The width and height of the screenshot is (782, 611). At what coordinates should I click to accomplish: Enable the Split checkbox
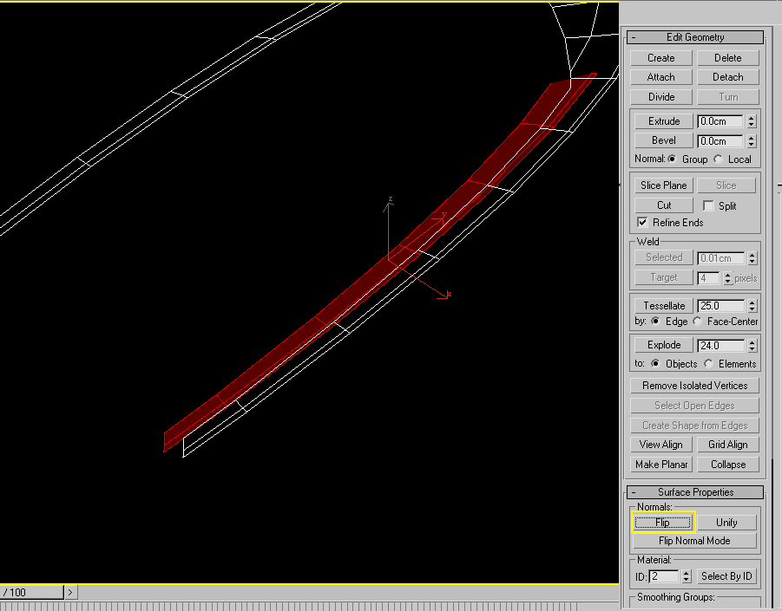(x=707, y=205)
